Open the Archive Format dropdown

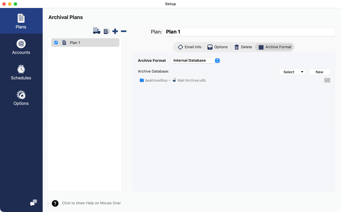click(196, 60)
